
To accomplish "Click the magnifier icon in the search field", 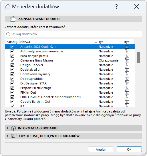I will tap(8, 34).
